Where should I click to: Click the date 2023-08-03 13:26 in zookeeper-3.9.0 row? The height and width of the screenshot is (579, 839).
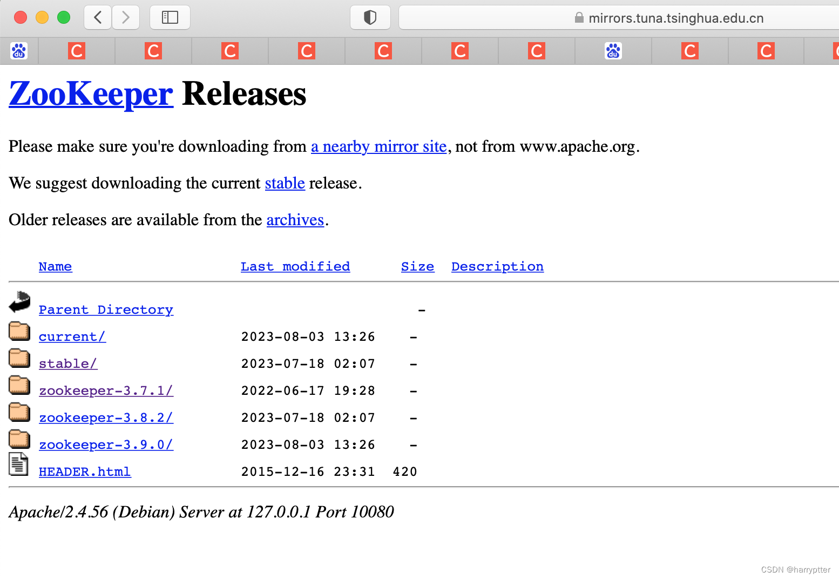pyautogui.click(x=308, y=445)
